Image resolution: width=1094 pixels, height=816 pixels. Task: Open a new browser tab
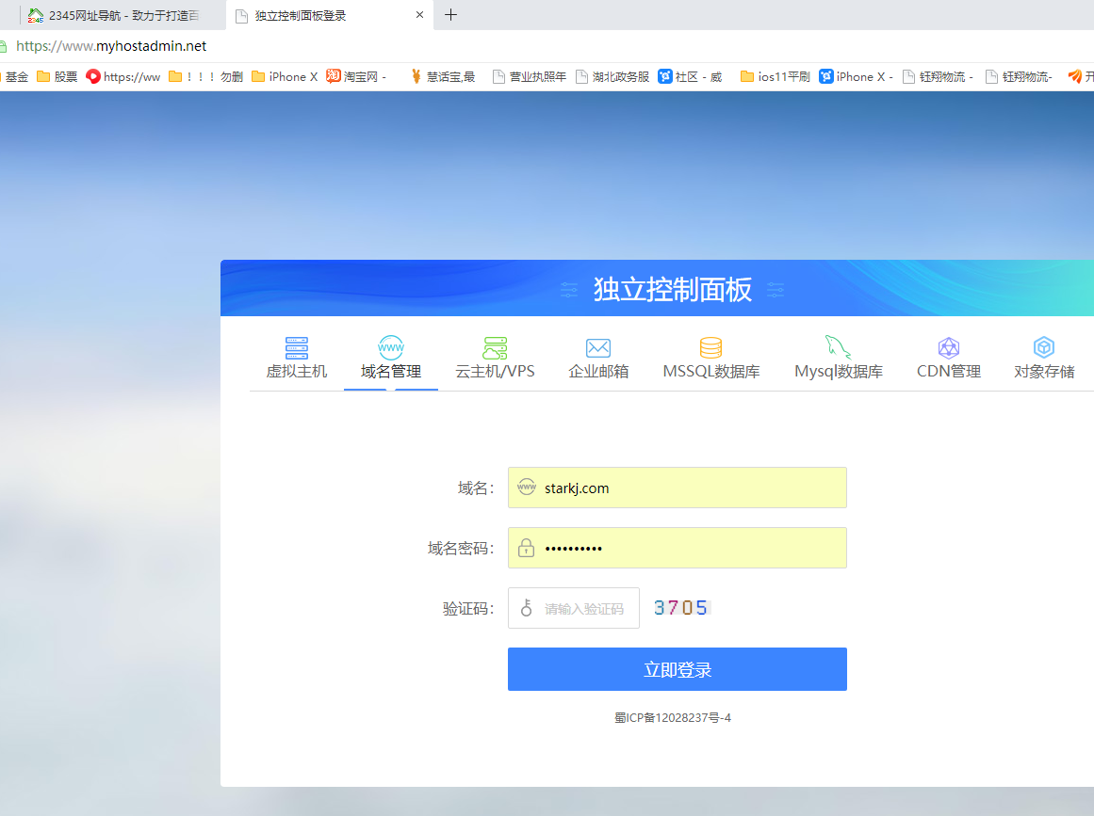451,15
